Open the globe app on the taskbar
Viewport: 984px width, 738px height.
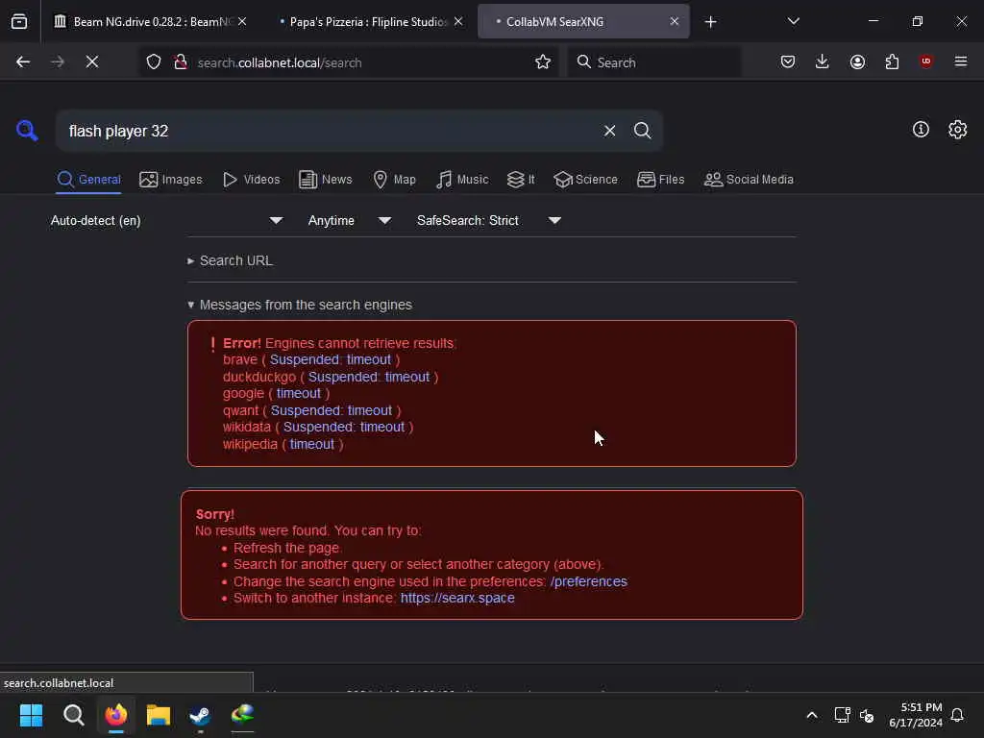coord(242,715)
